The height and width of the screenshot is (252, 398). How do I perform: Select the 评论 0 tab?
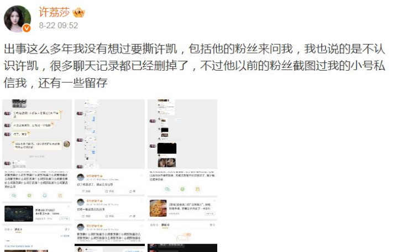coord(165,225)
